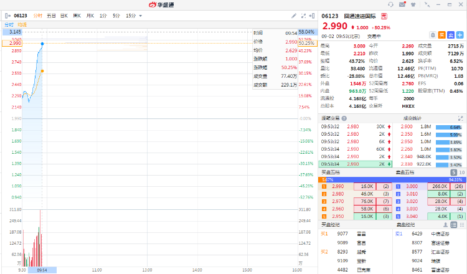Select the 1分 one-minute chart tab
467x274 pixels.
point(103,16)
